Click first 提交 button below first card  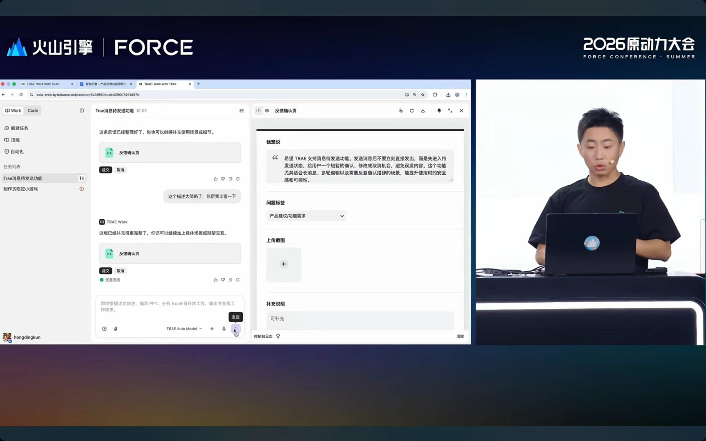click(106, 170)
